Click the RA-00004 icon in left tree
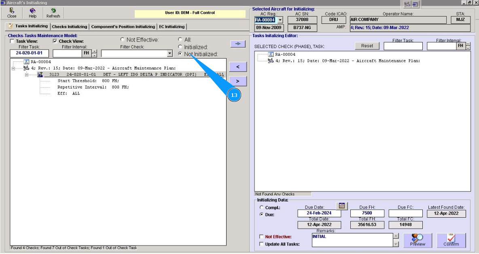479x254 pixels. (x=26, y=62)
